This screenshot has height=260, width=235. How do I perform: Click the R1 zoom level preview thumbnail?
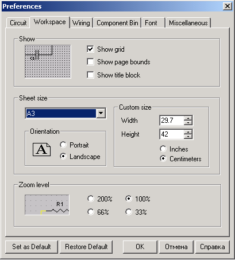[47, 205]
